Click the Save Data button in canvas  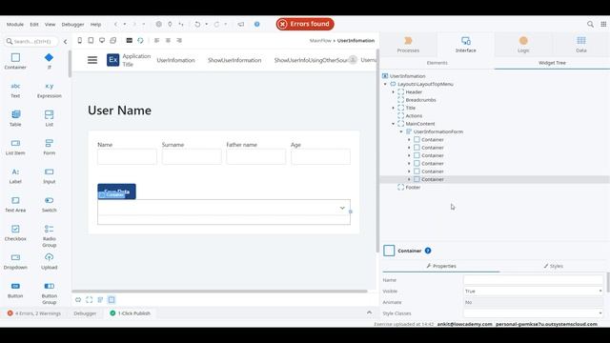tap(116, 192)
